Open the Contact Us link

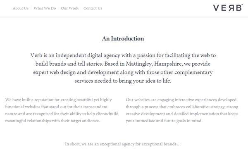(x=93, y=8)
